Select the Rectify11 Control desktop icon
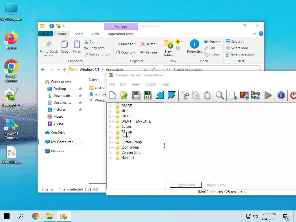Screen dimensions: 296x222 (11, 129)
